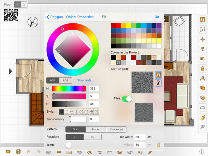Switch to floor 2
The height and width of the screenshot is (156, 208).
click(x=24, y=5)
